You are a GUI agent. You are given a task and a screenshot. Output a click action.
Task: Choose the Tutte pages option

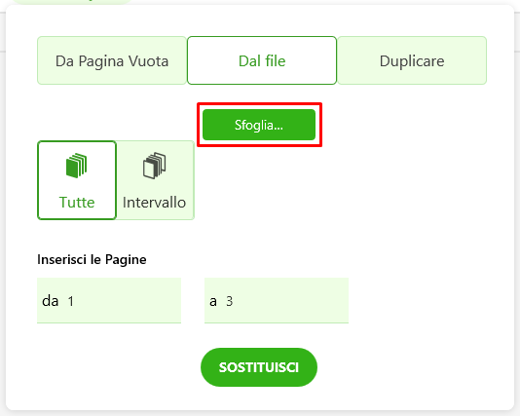pyautogui.click(x=77, y=180)
